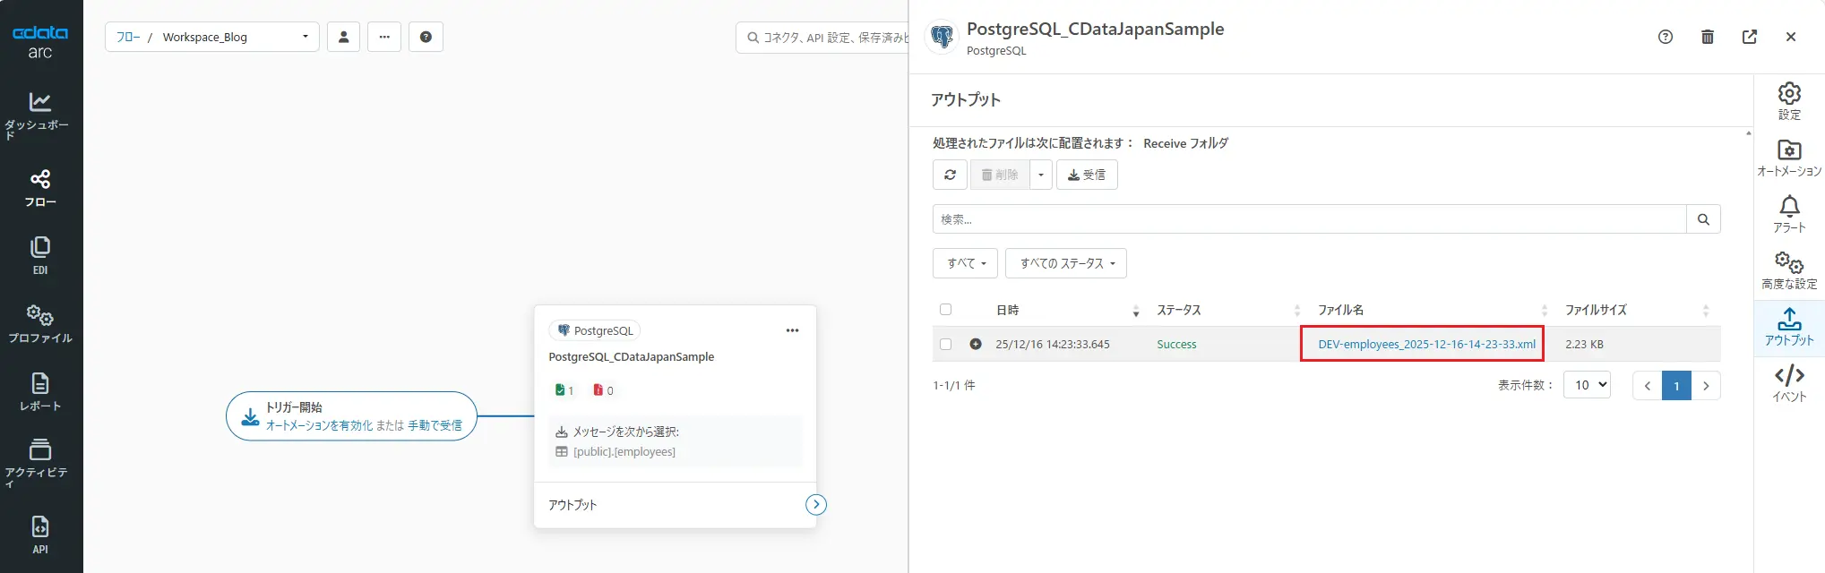Click the CData Arc logo
Viewport: 1825px width, 573px height.
pos(40,42)
